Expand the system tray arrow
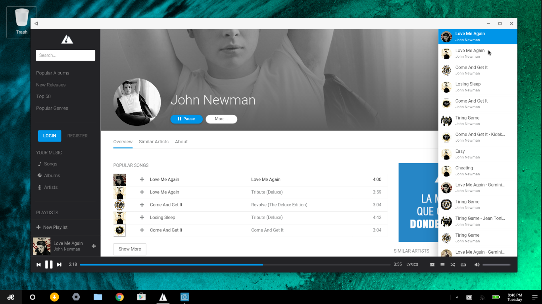Image resolution: width=542 pixels, height=304 pixels. pyautogui.click(x=457, y=297)
